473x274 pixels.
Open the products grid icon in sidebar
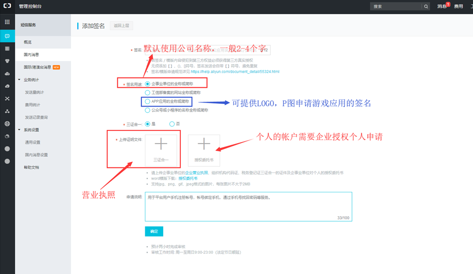point(7,22)
